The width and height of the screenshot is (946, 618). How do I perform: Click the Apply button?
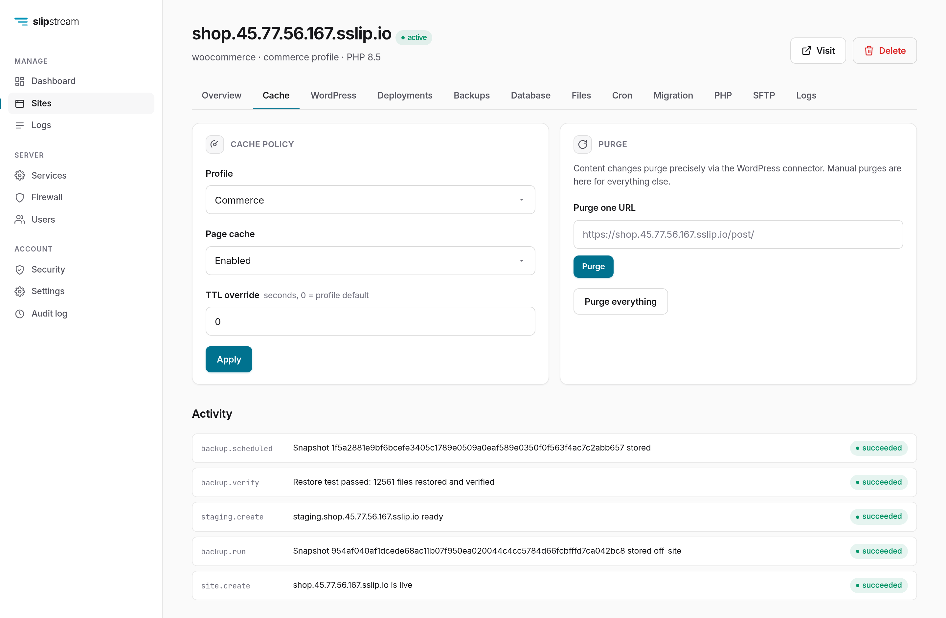click(x=229, y=359)
